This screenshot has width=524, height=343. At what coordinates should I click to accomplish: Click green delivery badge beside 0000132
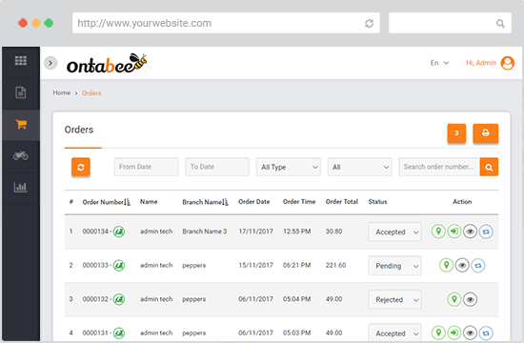pos(119,299)
